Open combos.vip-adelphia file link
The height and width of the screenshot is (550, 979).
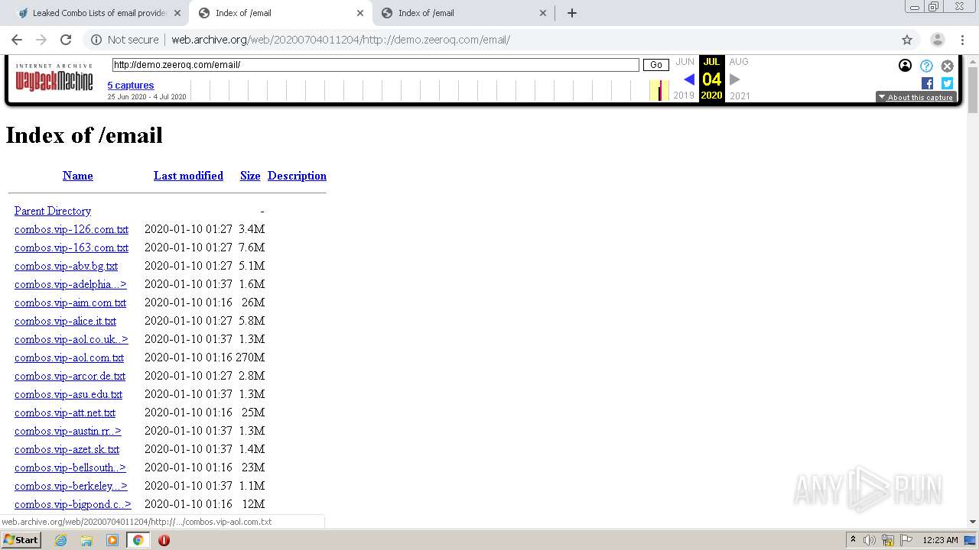[x=70, y=284]
